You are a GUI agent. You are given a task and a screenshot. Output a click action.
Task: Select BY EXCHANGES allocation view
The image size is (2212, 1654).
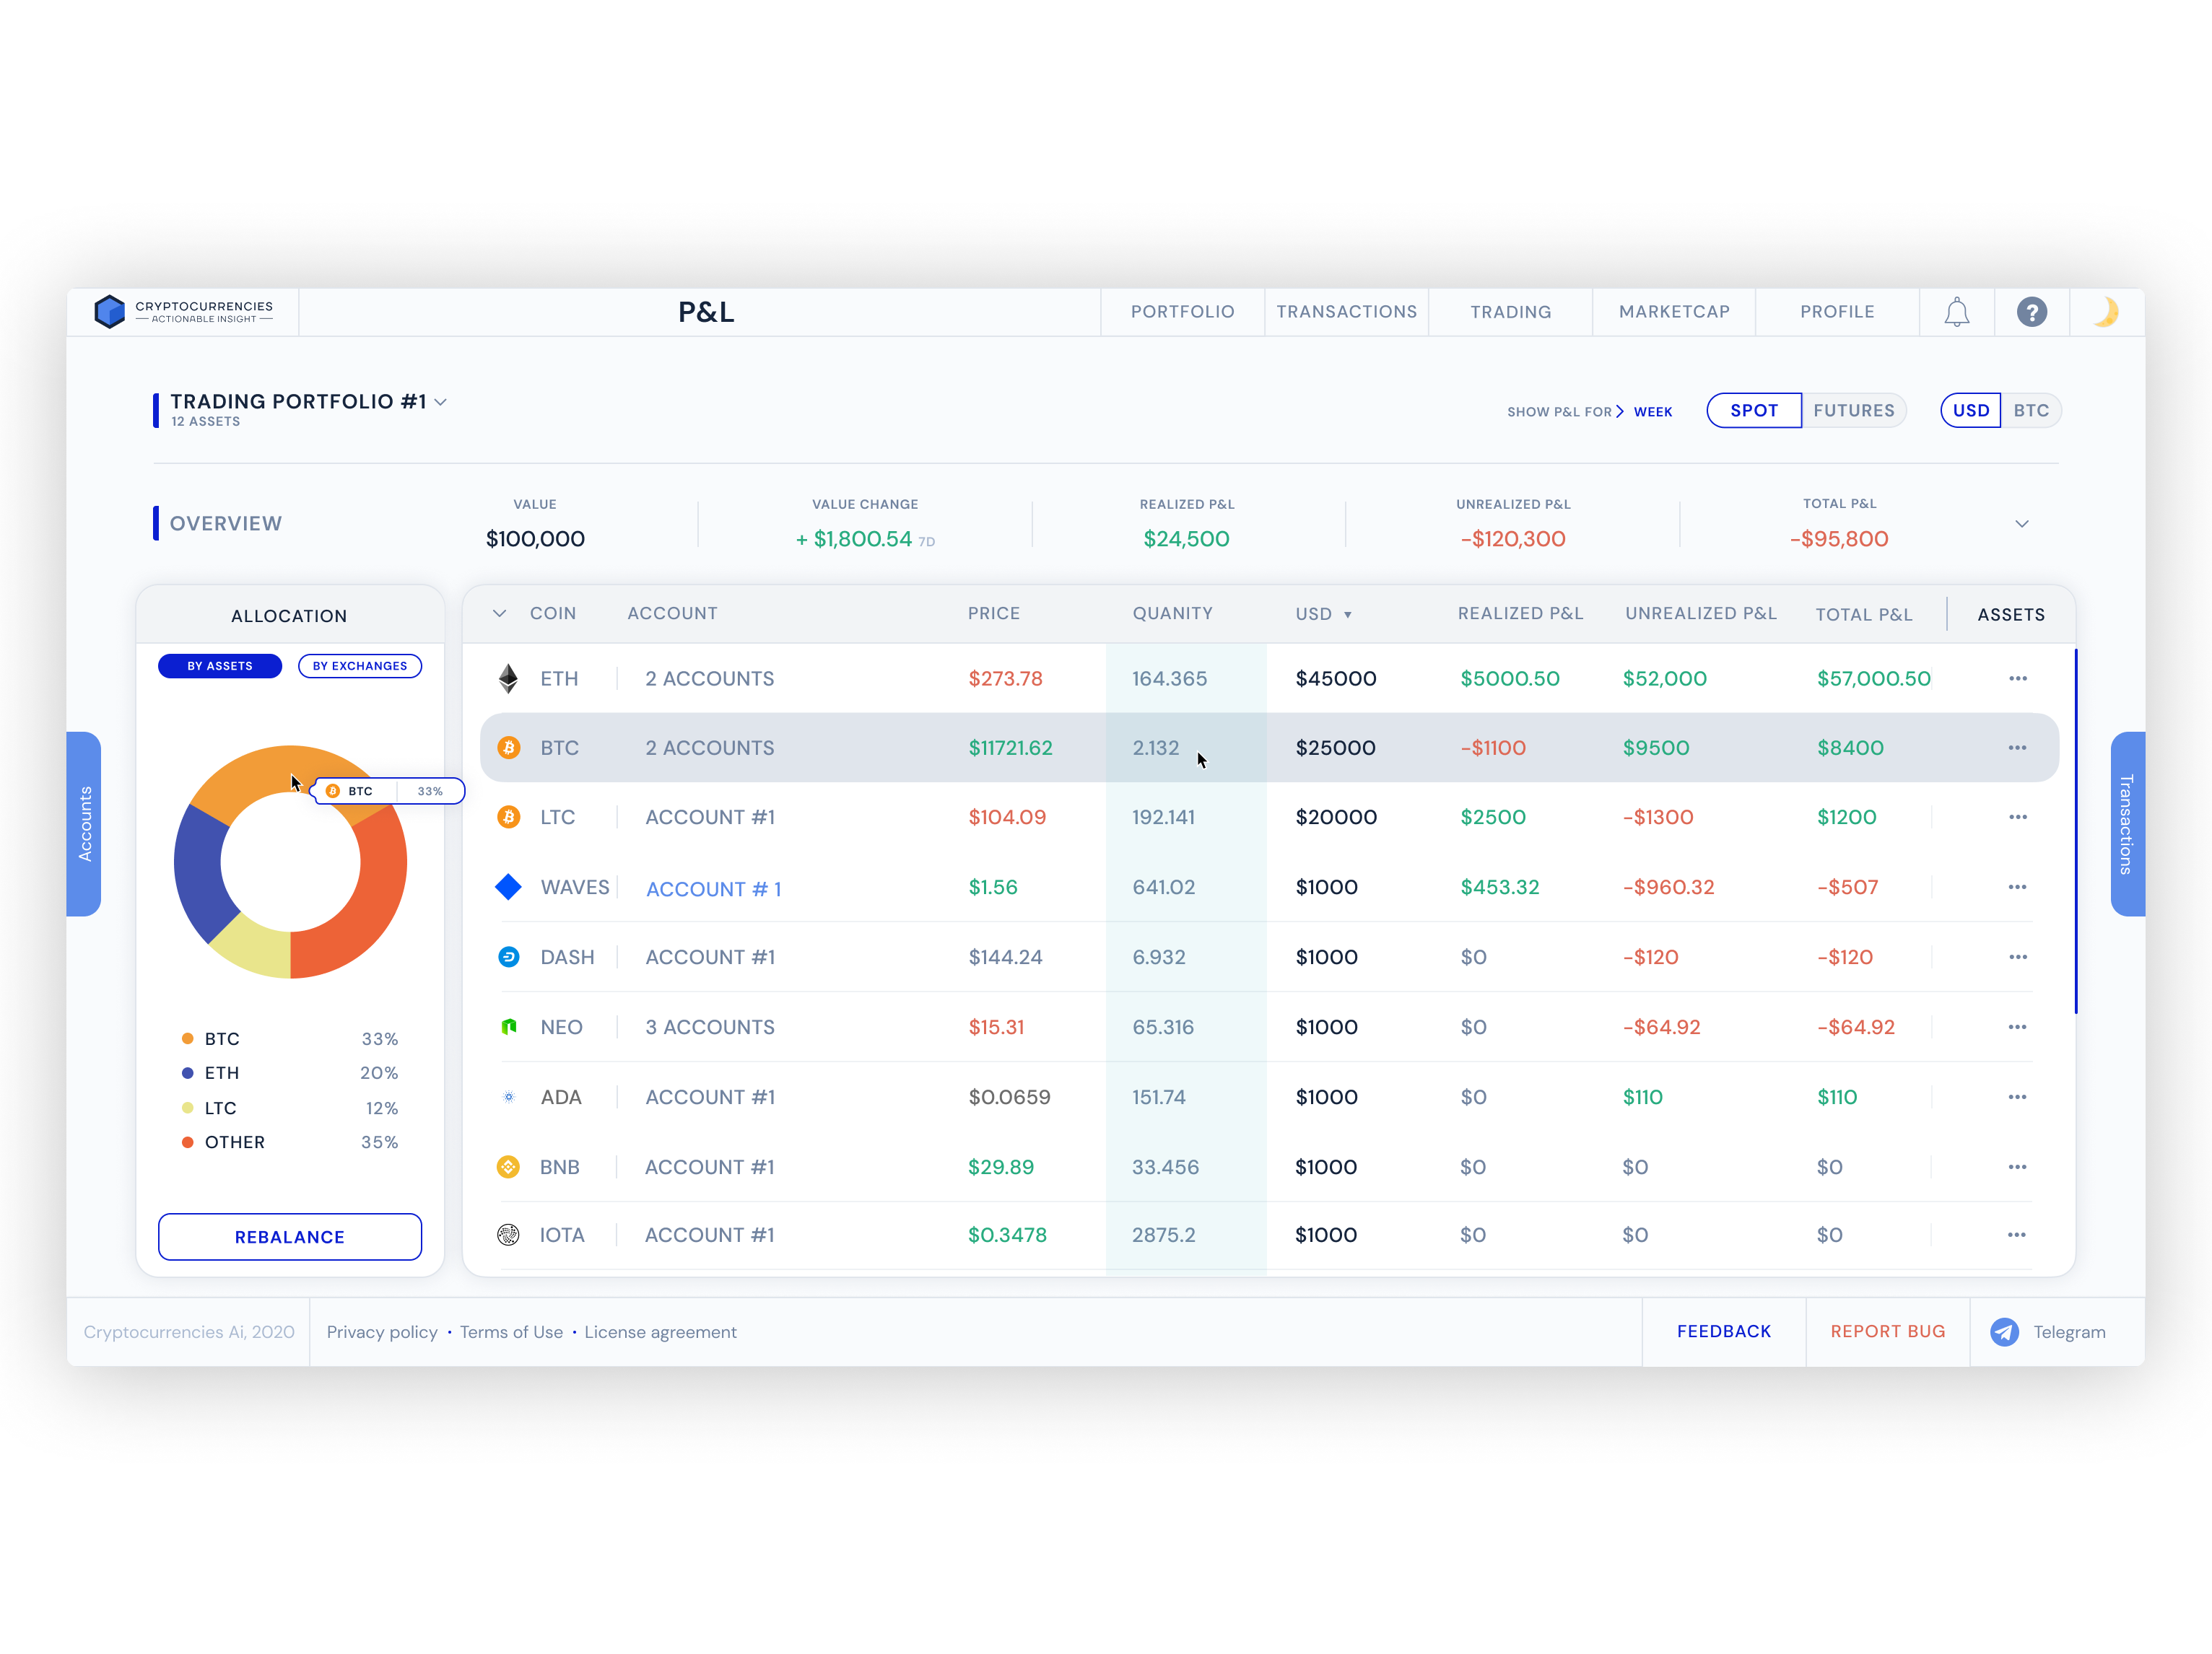coord(359,665)
